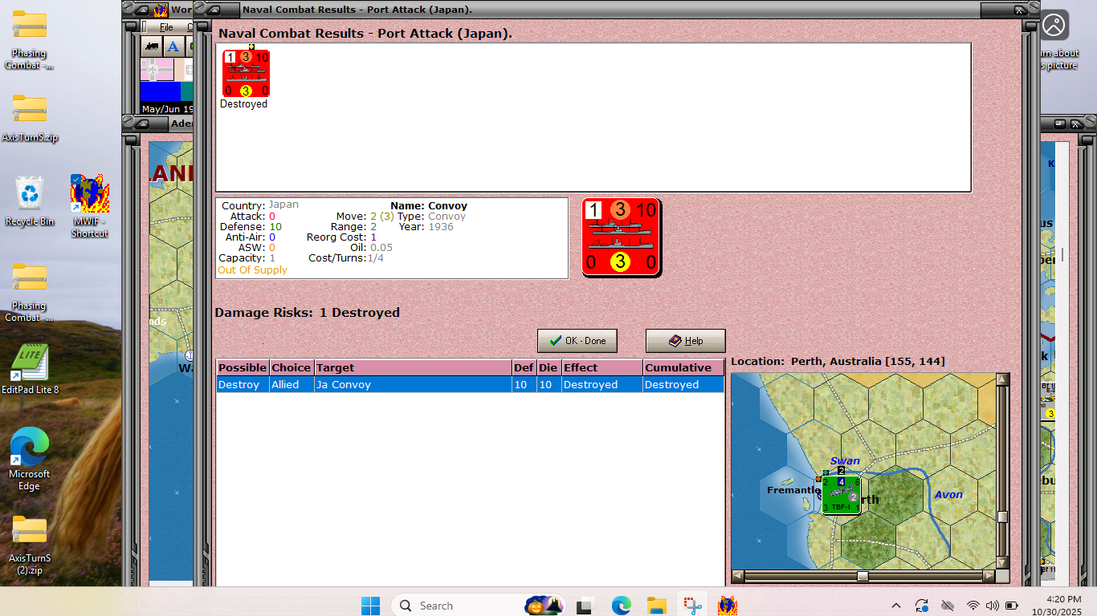Open the Microsoft Edge taskbar icon
The height and width of the screenshot is (616, 1097).
click(x=622, y=605)
